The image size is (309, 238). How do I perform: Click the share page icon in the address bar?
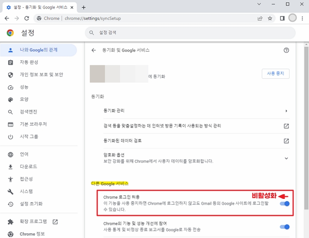[260, 19]
